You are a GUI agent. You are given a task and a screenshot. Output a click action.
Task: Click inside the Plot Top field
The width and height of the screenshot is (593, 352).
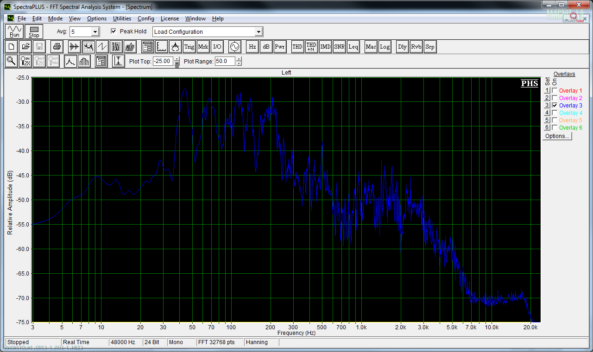pyautogui.click(x=163, y=61)
